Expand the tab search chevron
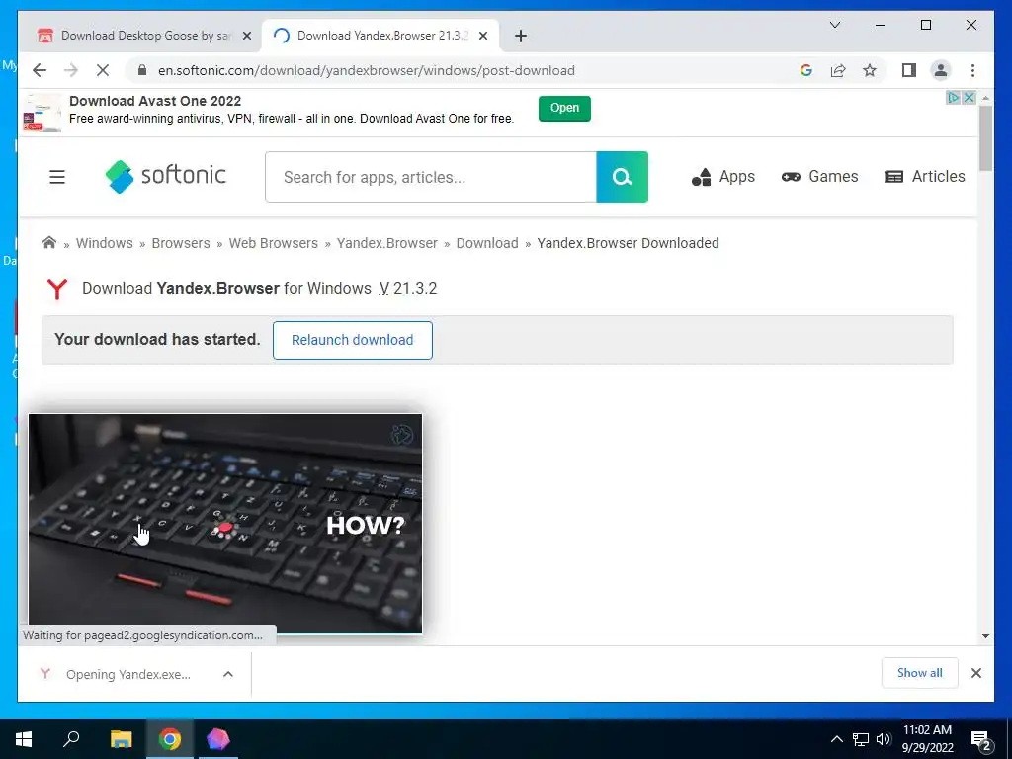Image resolution: width=1012 pixels, height=759 pixels. click(834, 25)
